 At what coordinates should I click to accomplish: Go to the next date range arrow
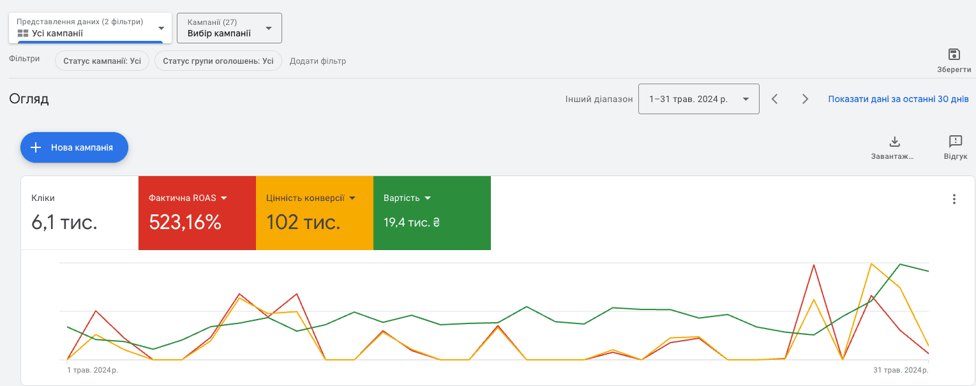(x=805, y=99)
